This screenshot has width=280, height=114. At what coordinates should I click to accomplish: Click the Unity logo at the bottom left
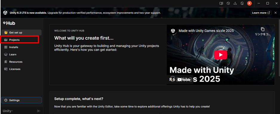tap(8, 111)
